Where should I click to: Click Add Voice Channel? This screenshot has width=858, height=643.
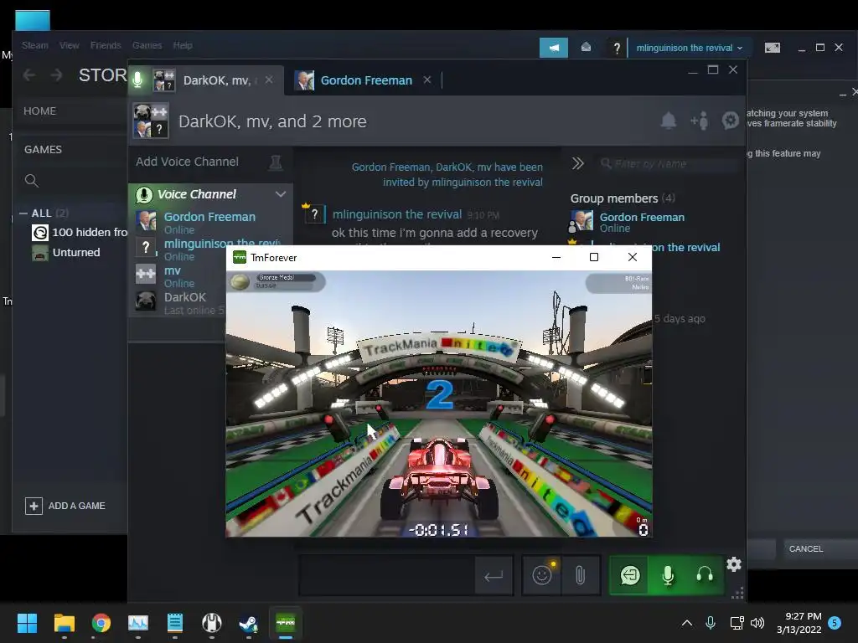pos(187,162)
